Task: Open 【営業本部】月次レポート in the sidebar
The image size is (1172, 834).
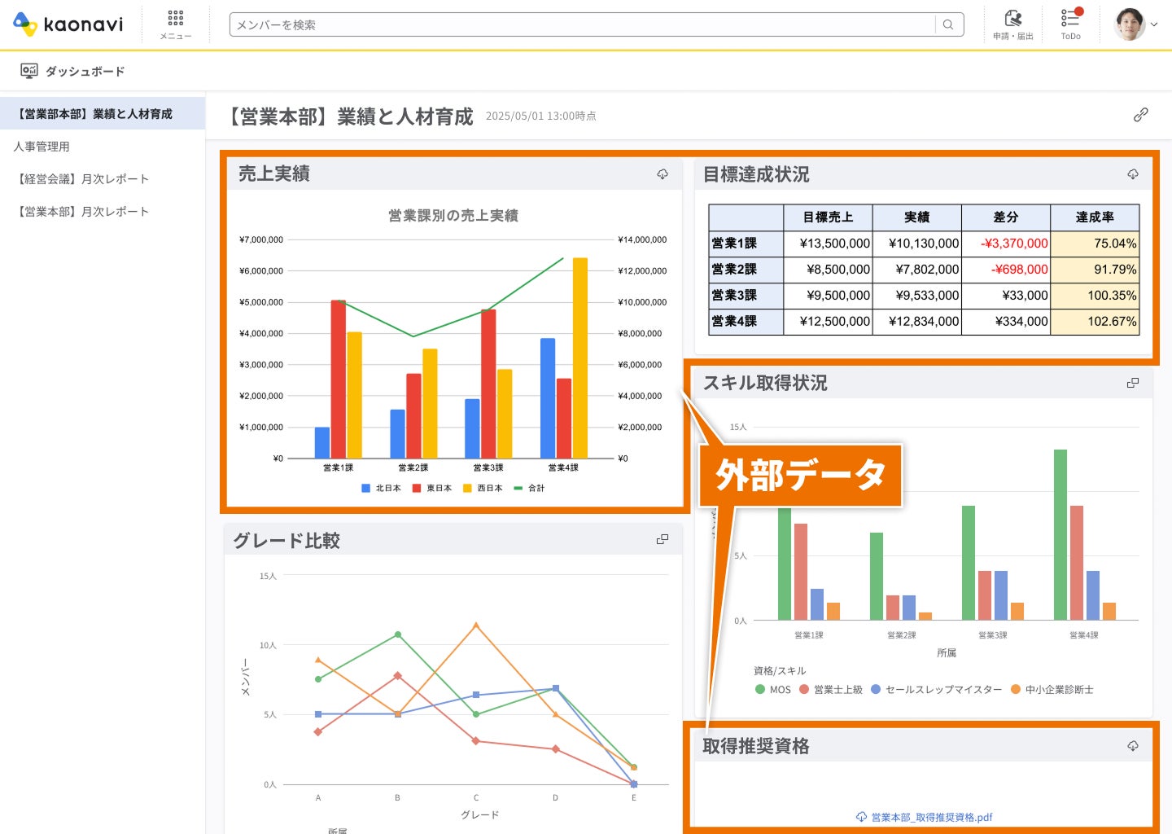Action: [x=103, y=212]
